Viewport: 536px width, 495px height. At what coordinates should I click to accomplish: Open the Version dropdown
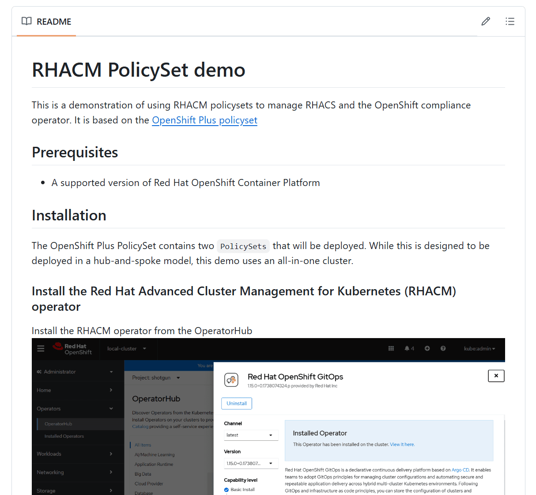(x=251, y=463)
